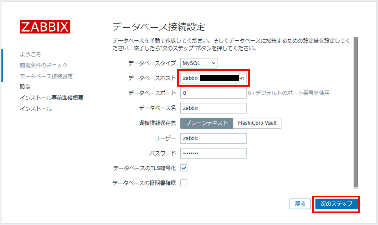
Task: Click the database name field containing zabbix
Action: pos(214,108)
